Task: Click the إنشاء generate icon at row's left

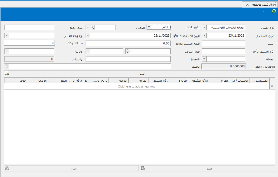Action: pyautogui.click(x=7, y=74)
